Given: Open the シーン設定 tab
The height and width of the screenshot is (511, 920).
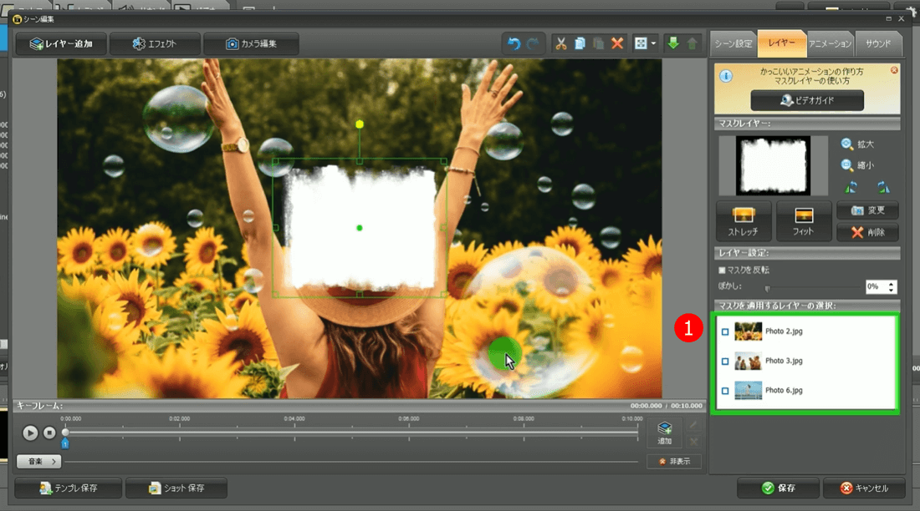Looking at the screenshot, I should pos(733,43).
